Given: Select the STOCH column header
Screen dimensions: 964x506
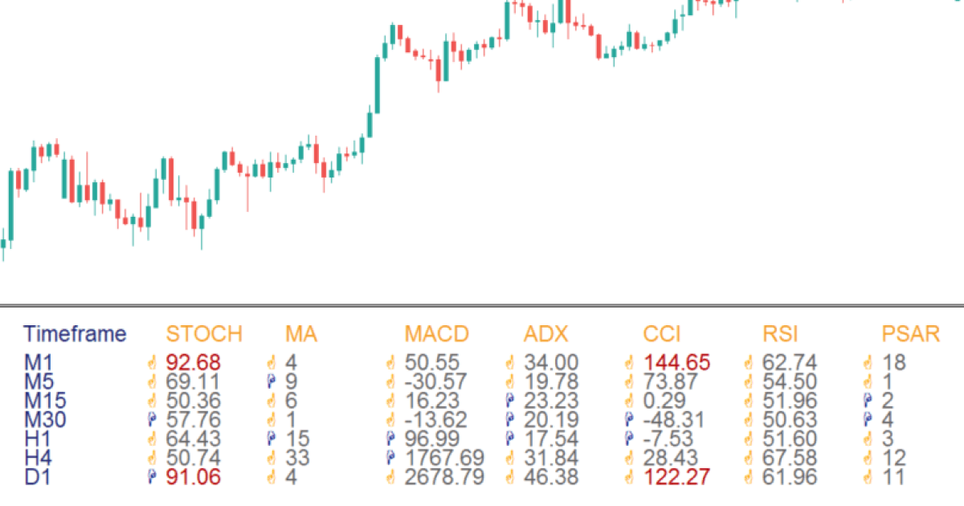Looking at the screenshot, I should 204,334.
